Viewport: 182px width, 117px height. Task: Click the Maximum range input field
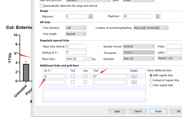click(137, 16)
